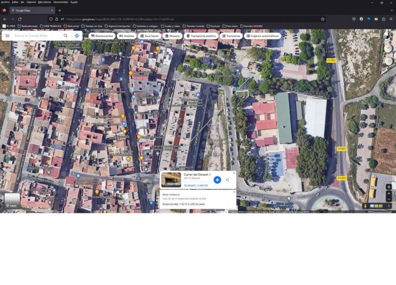The width and height of the screenshot is (396, 285).
Task: Toggle map layers with the Capas button
Action: click(12, 201)
